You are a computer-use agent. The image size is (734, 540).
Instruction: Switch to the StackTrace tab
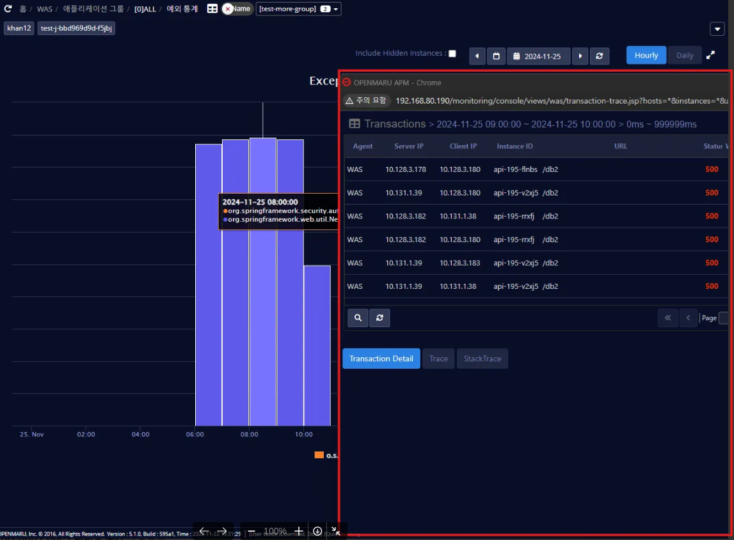(482, 359)
